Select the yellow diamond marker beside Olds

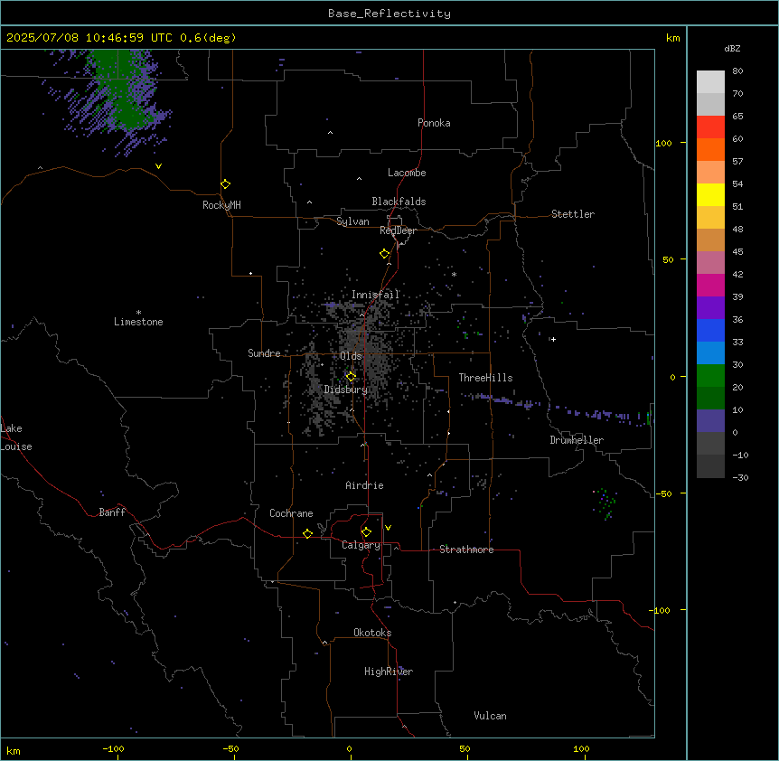point(351,377)
